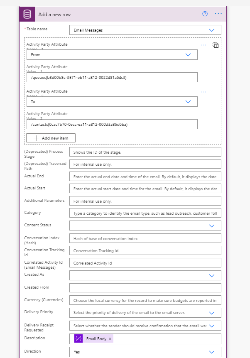Expand the To attribute name dropdown

tap(188, 101)
